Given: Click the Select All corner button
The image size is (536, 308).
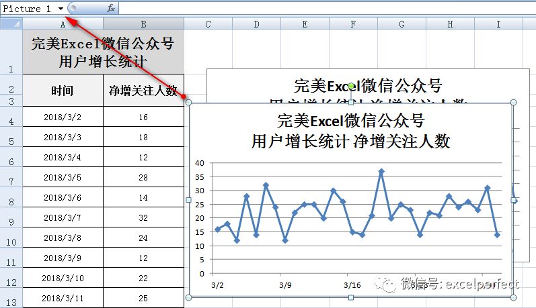Looking at the screenshot, I should tap(11, 24).
